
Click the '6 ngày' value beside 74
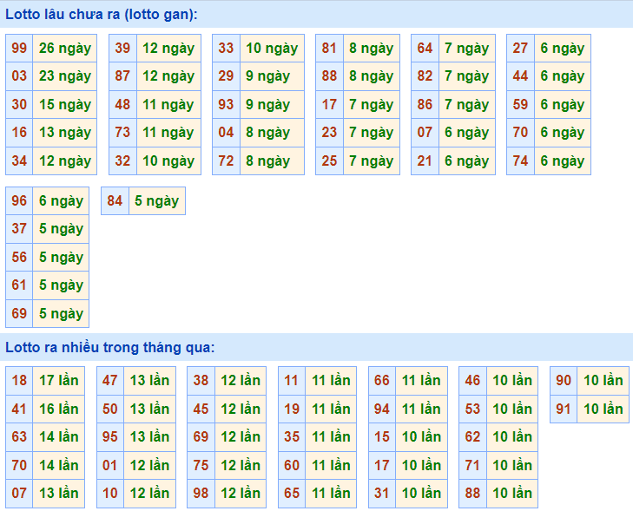point(563,161)
